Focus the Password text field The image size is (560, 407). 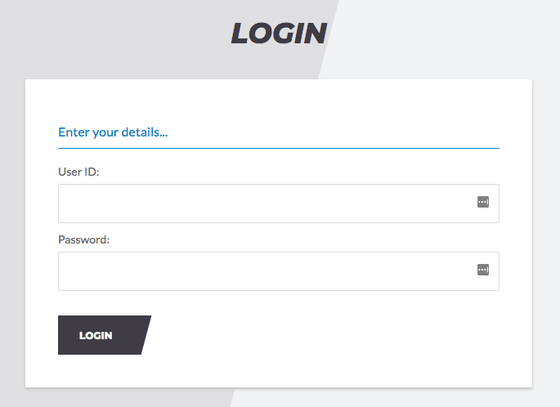tap(279, 271)
